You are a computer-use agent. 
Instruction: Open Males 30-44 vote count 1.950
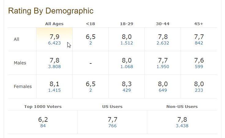(x=163, y=67)
